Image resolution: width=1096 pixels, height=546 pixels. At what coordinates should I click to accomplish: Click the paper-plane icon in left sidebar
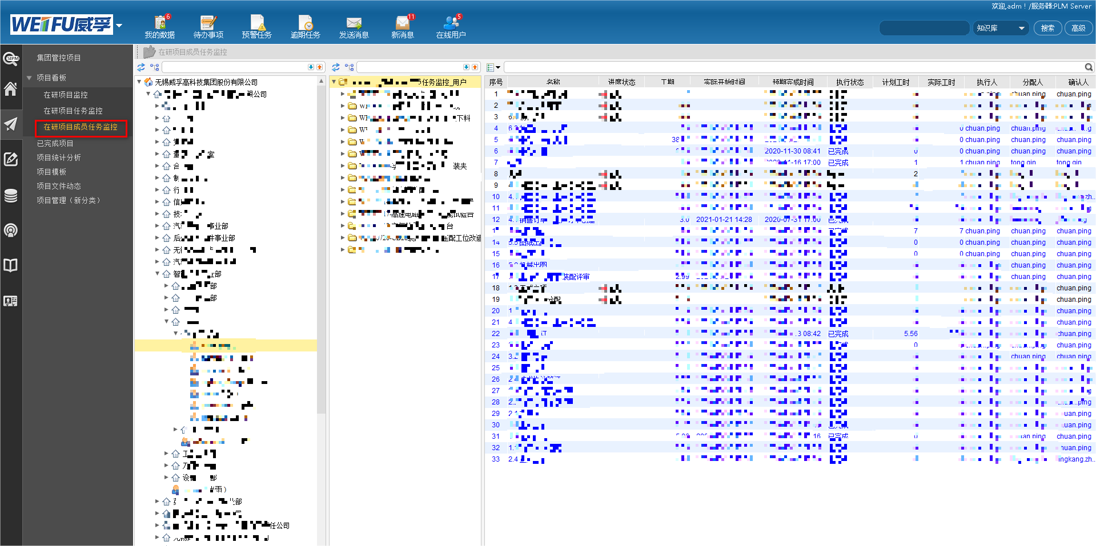[x=11, y=124]
